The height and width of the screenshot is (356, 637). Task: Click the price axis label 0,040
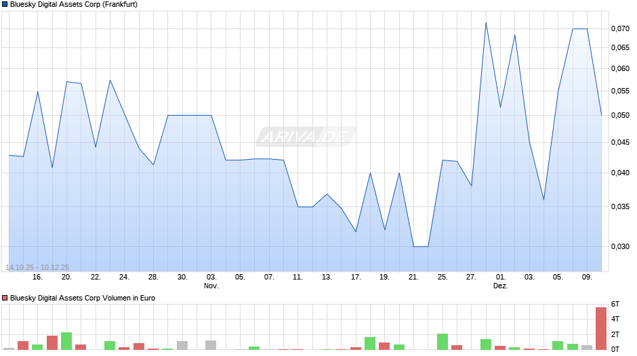[620, 173]
